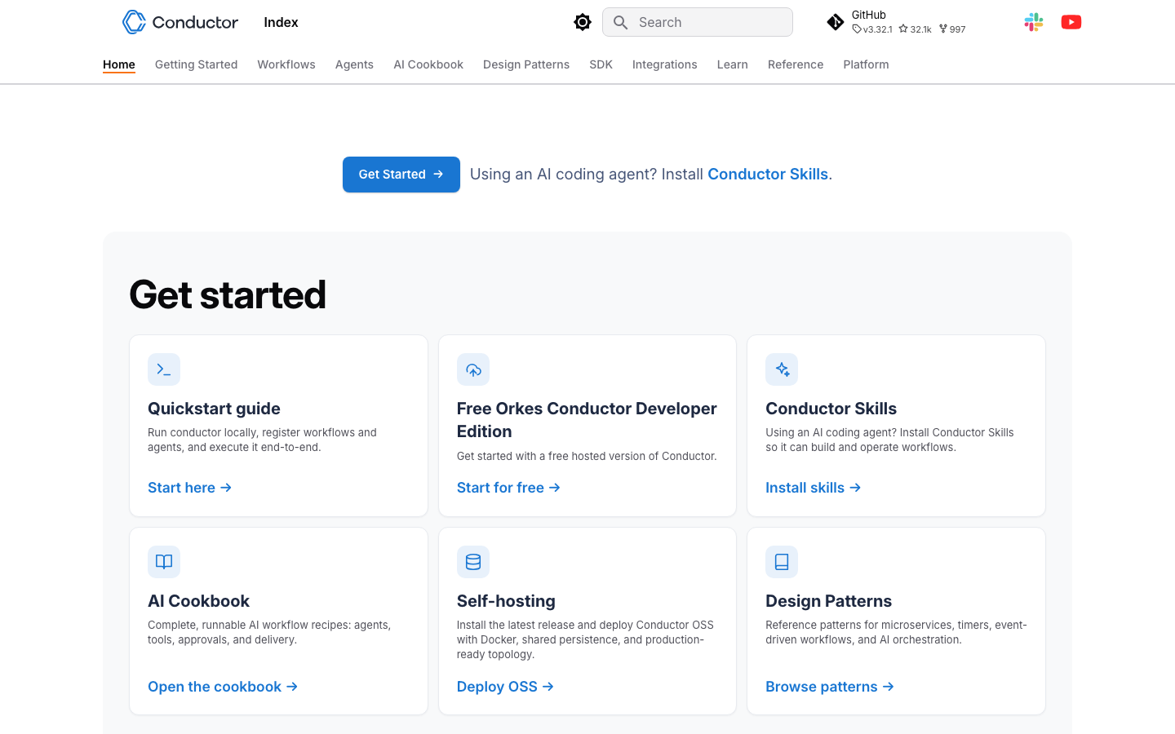The width and height of the screenshot is (1175, 734).
Task: Open the Design Patterns card heading
Action: coord(828,601)
